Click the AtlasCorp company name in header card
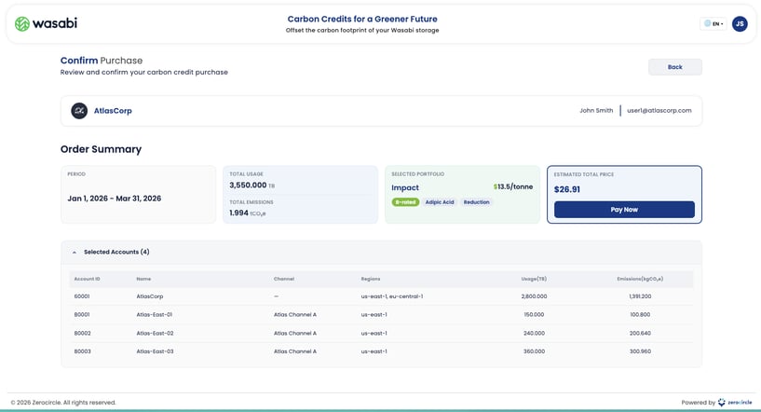 [113, 111]
